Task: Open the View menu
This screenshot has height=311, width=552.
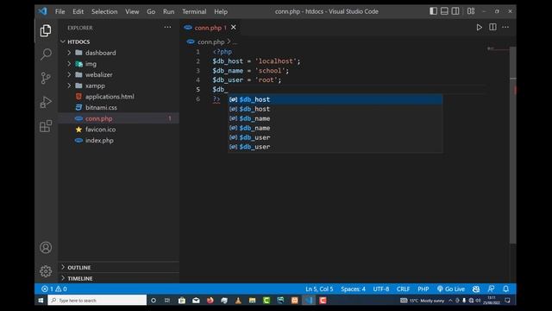Action: [132, 11]
